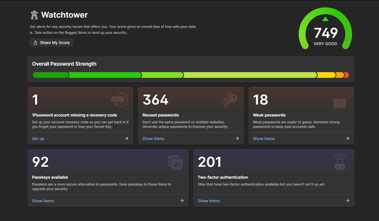Click the green triangle marker on the score gauge

(x=325, y=19)
